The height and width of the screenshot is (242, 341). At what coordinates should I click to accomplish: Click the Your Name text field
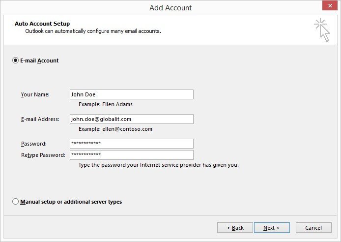(x=131, y=94)
